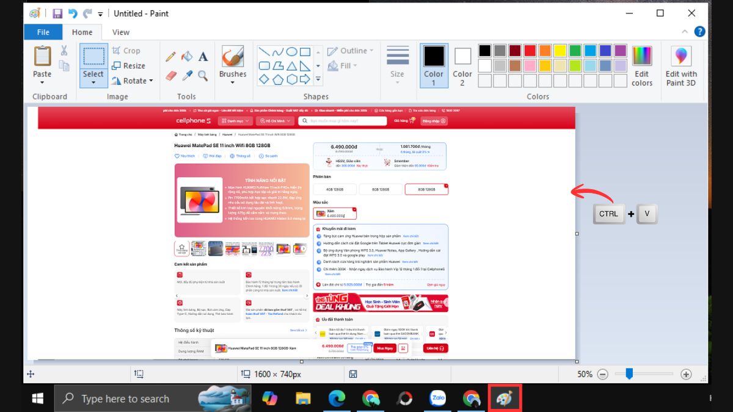The image size is (733, 412).
Task: Click the Paste clipboard icon
Action: point(42,56)
